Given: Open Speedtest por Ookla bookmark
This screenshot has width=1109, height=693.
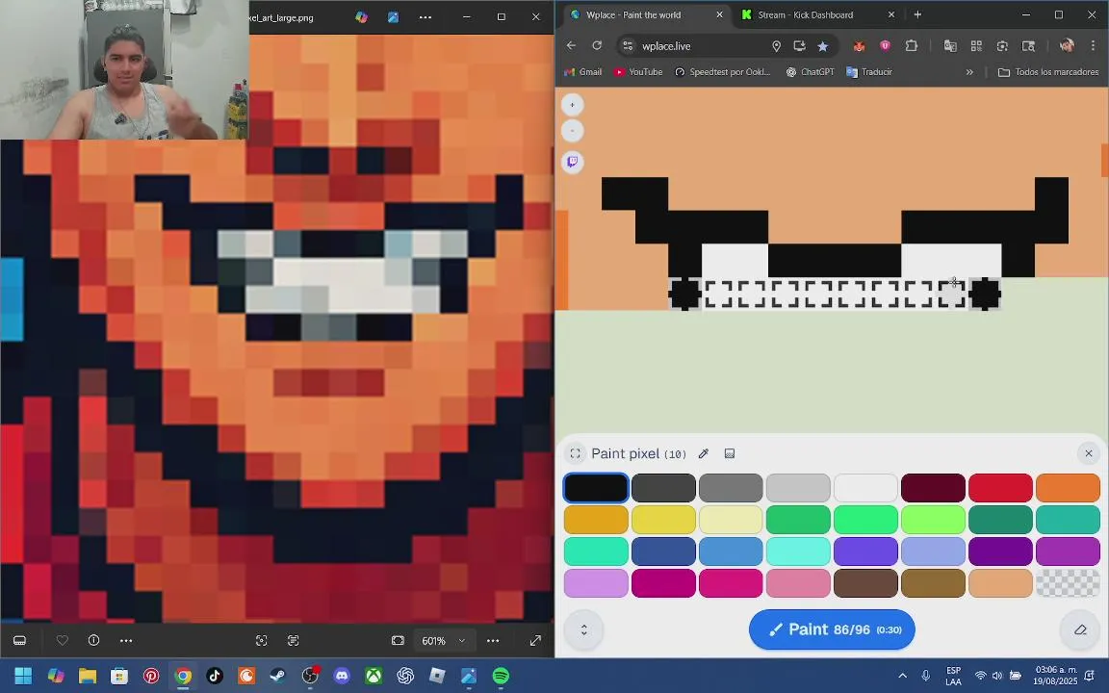Looking at the screenshot, I should [722, 72].
